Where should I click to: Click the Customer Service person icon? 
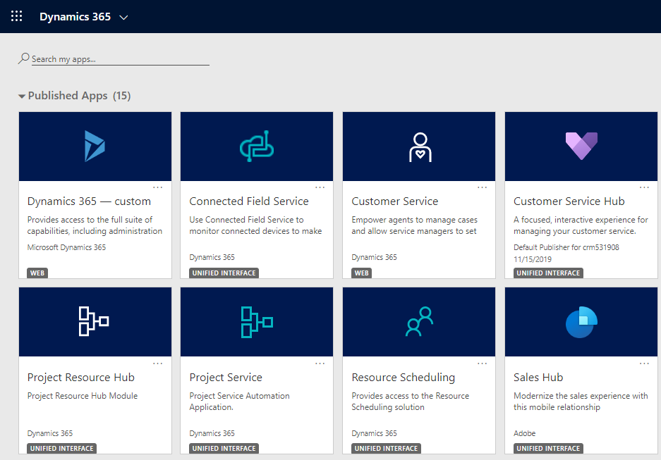[418, 145]
